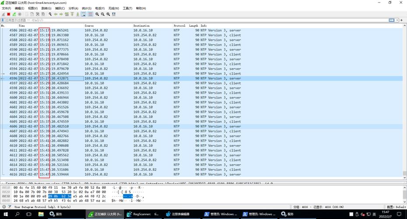The image size is (407, 219).
Task: Click the packet list scrollbar down arrow
Action: (405, 177)
